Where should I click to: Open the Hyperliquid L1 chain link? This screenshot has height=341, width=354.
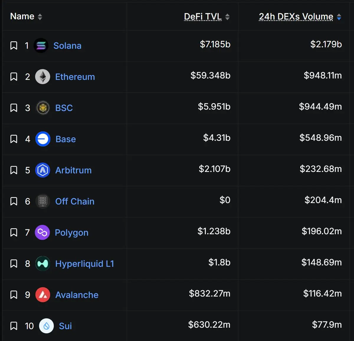coord(84,264)
